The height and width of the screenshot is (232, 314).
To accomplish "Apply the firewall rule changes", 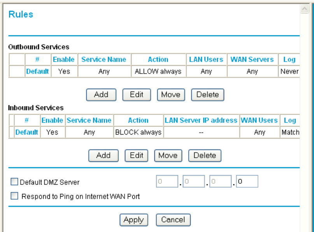I will pos(133,220).
